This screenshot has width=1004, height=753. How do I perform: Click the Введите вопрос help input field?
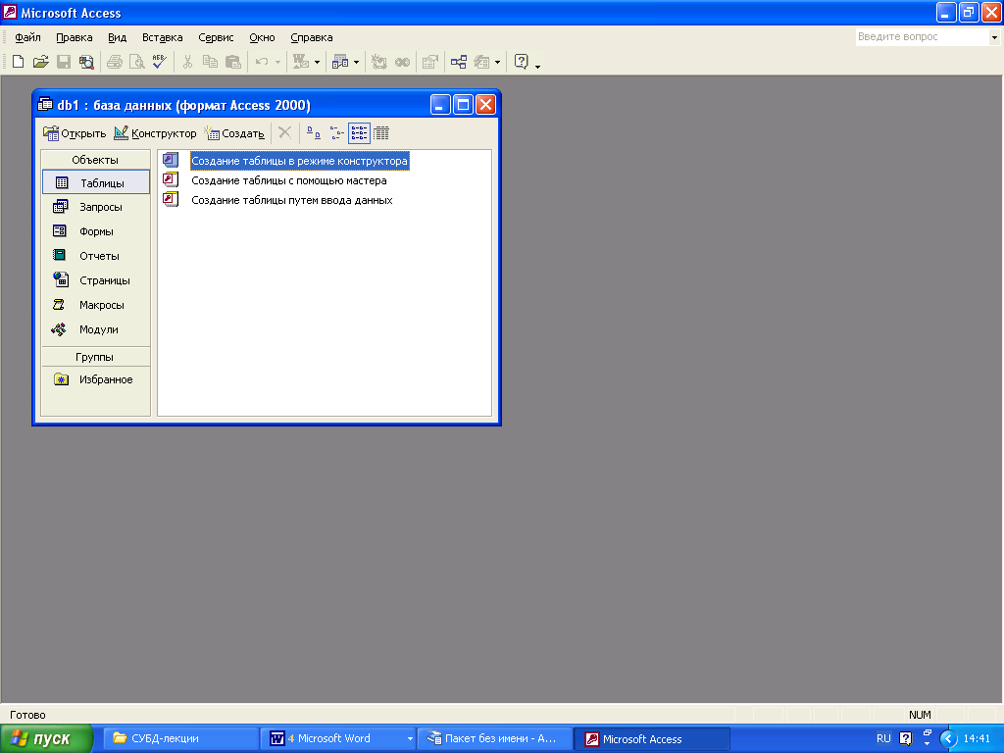923,37
